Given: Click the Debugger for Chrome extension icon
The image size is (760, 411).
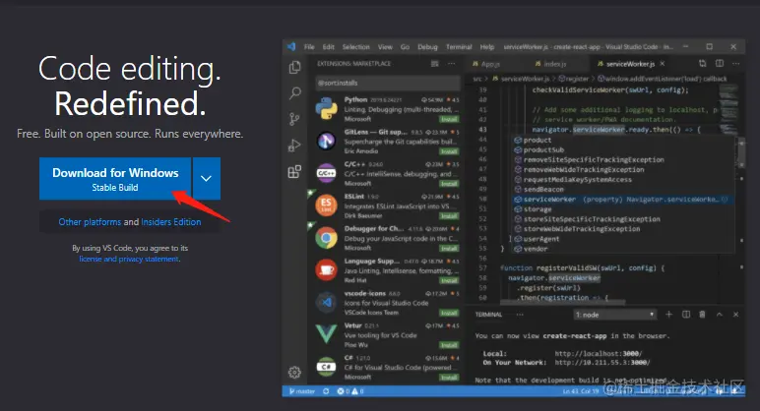Looking at the screenshot, I should [326, 238].
